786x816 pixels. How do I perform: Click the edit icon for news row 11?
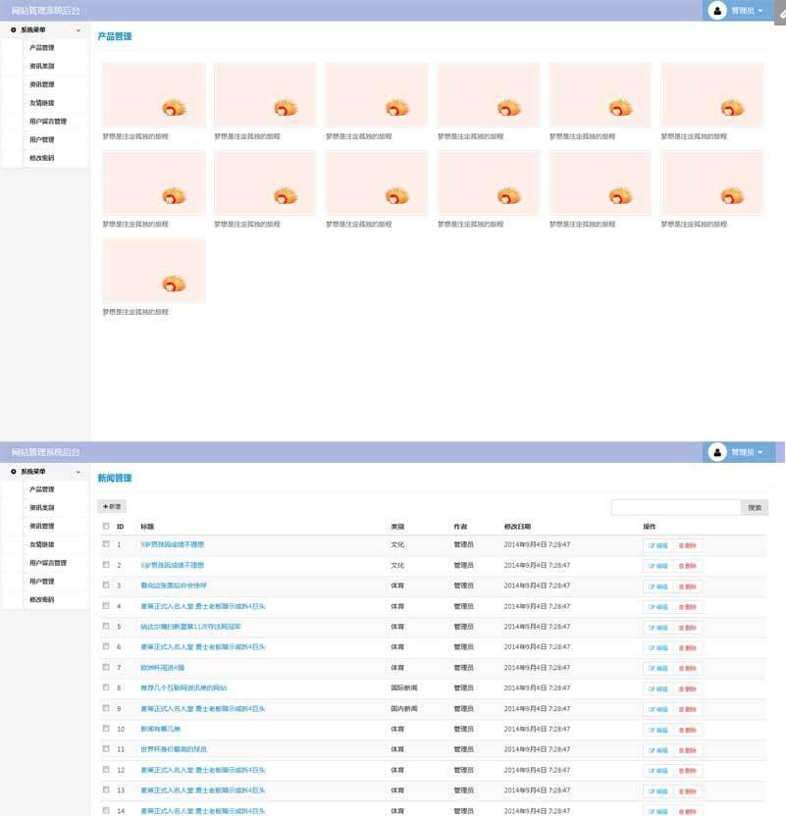tap(651, 750)
